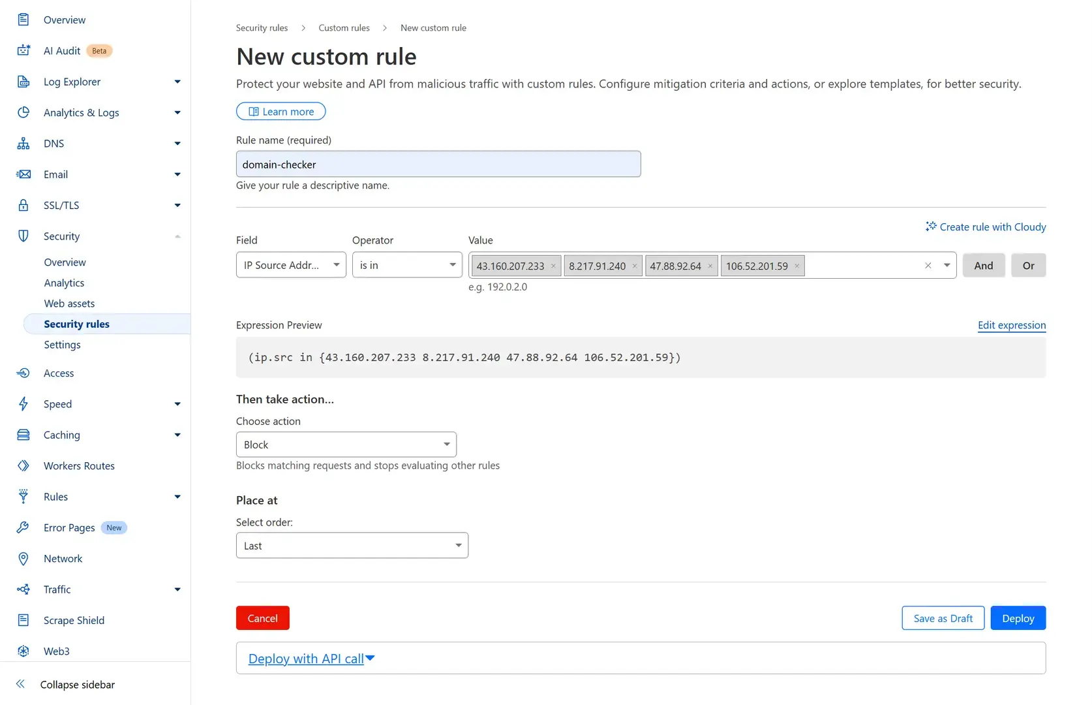Click the Security shield icon
1092x705 pixels.
[x=23, y=236]
